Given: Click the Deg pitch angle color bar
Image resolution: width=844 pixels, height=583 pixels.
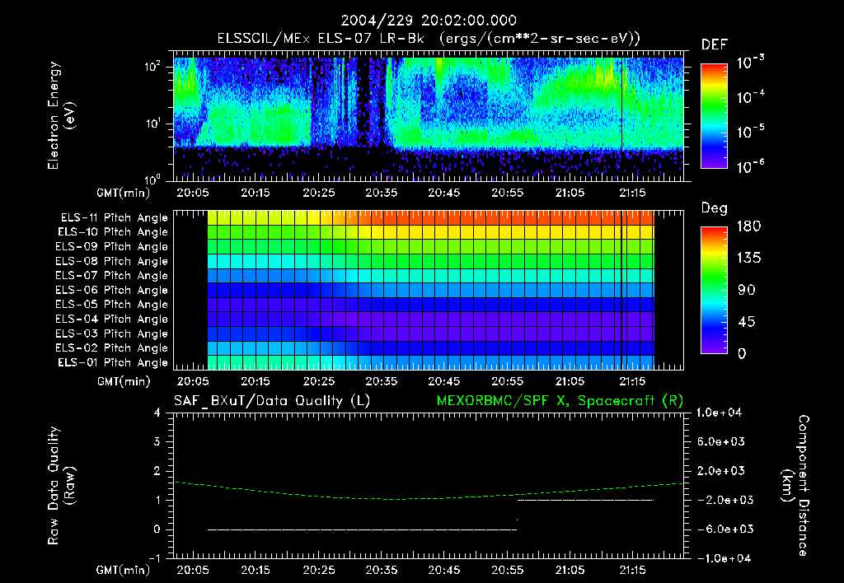Looking at the screenshot, I should click(714, 290).
